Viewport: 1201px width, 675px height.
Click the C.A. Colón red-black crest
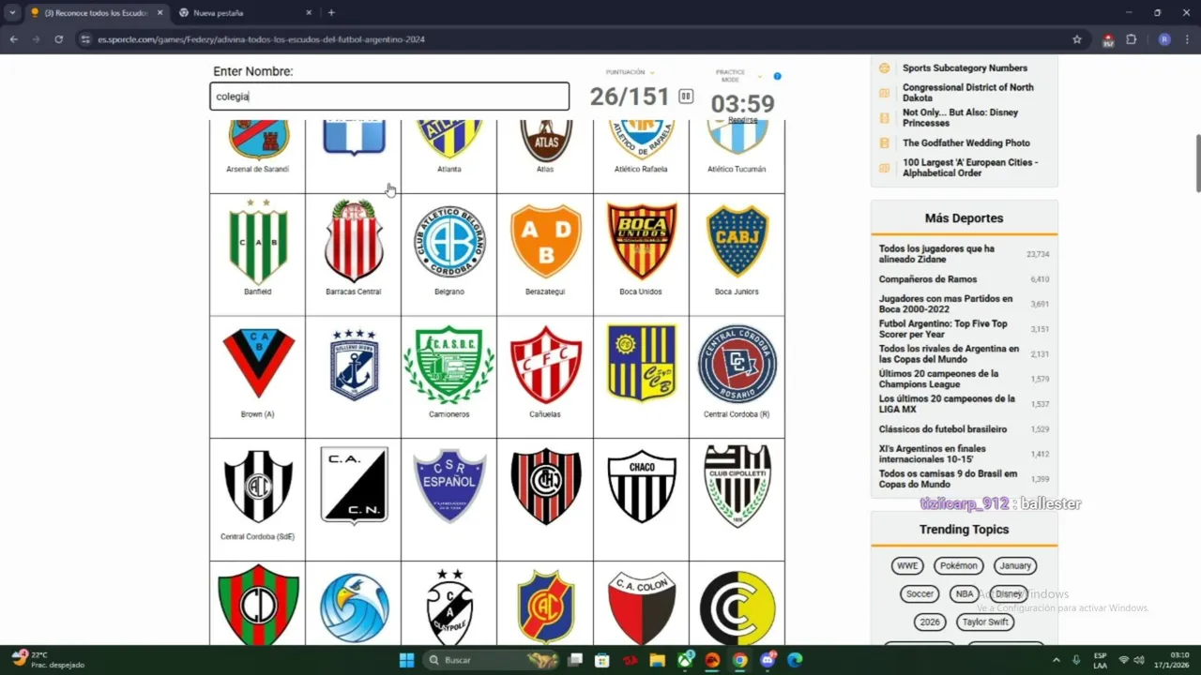point(641,607)
